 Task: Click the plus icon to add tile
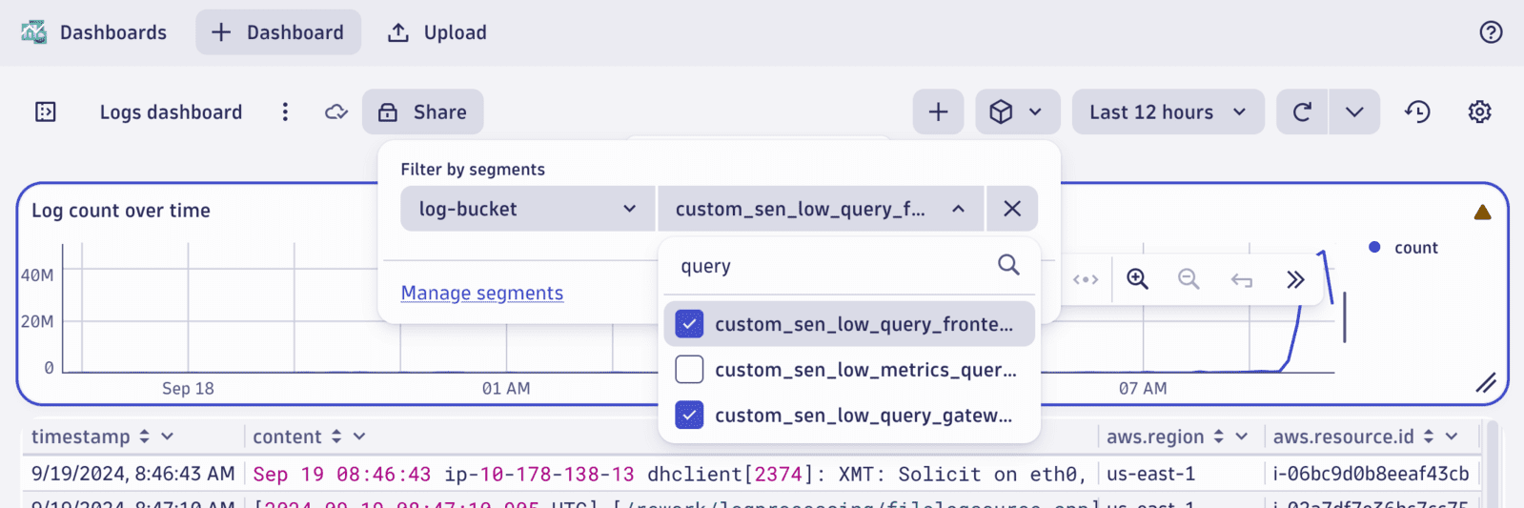click(x=938, y=112)
